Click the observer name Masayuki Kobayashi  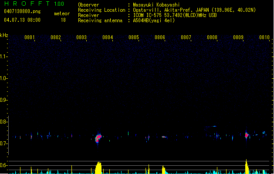point(156,5)
